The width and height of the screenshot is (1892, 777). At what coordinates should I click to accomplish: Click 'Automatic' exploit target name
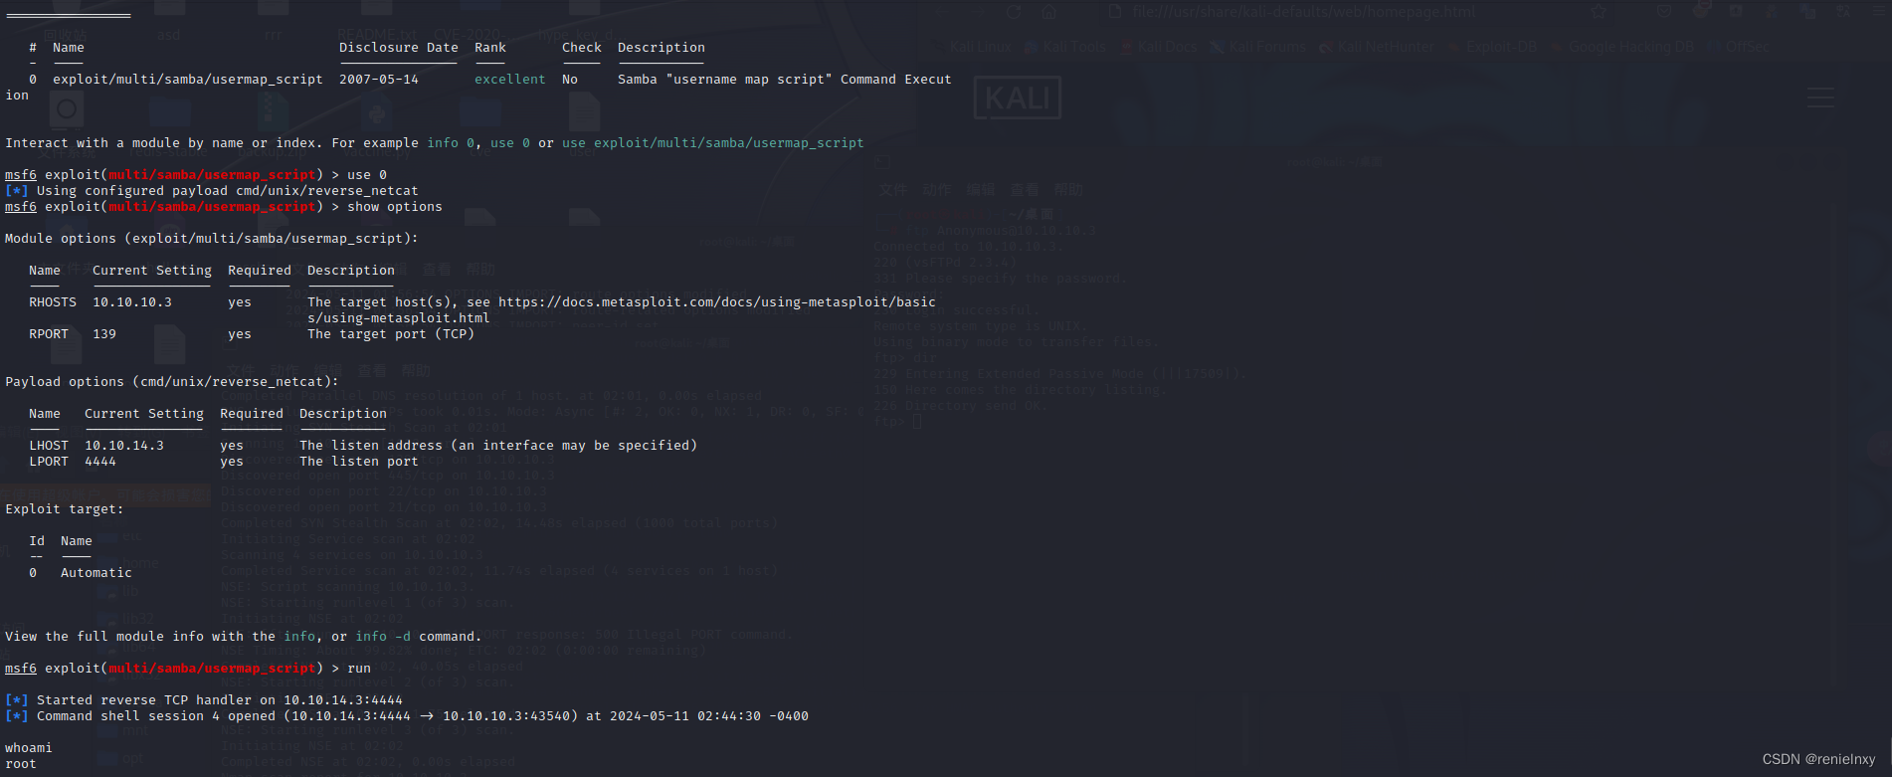point(96,573)
